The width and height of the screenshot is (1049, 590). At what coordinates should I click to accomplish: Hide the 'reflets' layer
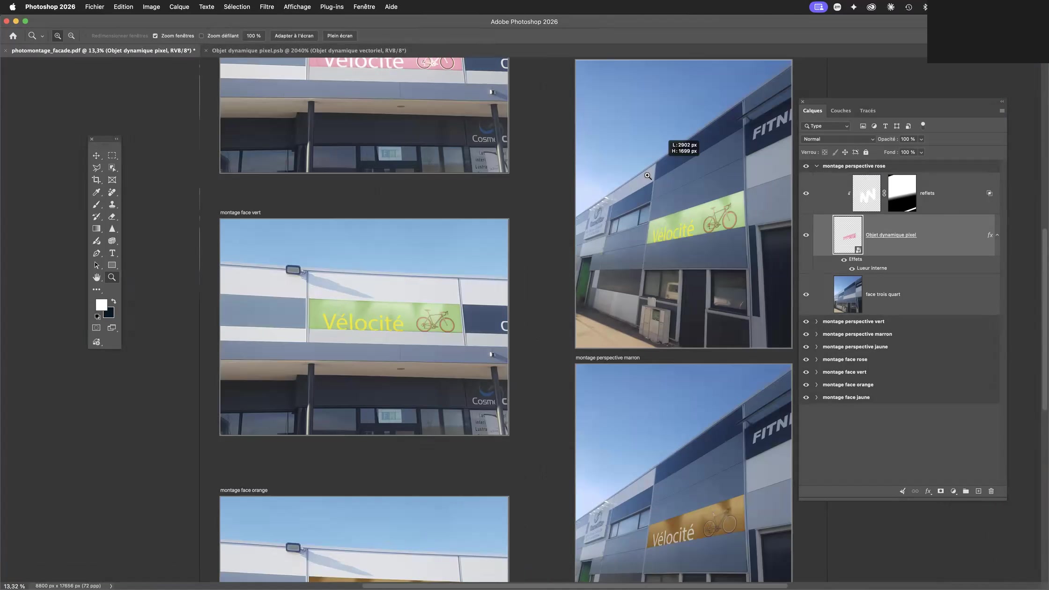click(806, 193)
